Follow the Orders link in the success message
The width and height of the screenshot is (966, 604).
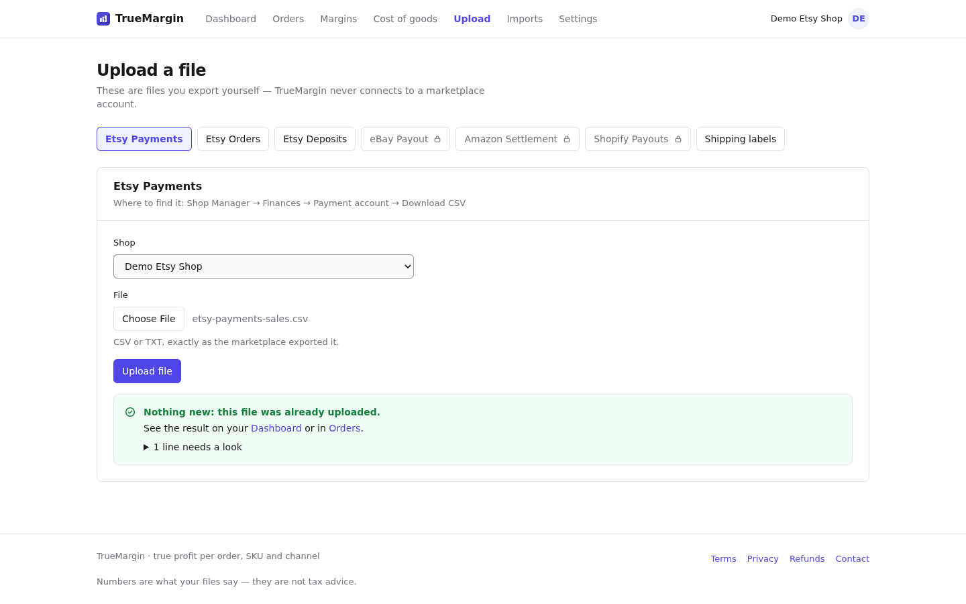345,428
